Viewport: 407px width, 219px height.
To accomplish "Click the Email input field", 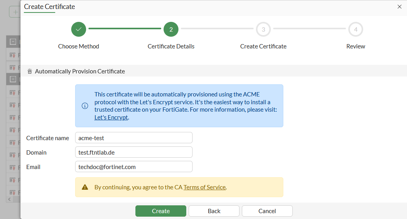I will pos(133,167).
